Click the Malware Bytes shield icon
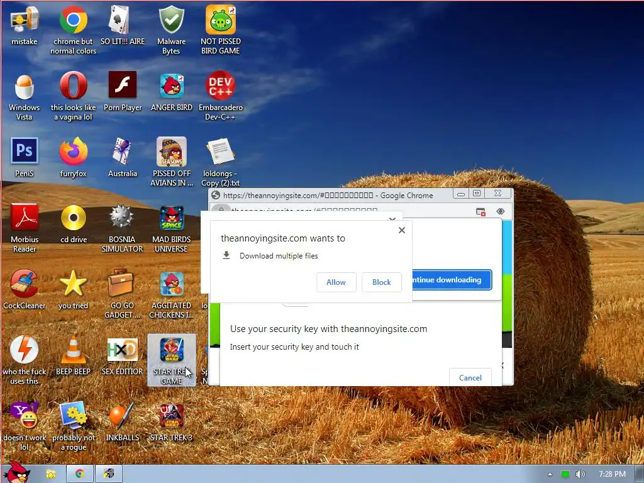The height and width of the screenshot is (483, 644). [x=171, y=30]
